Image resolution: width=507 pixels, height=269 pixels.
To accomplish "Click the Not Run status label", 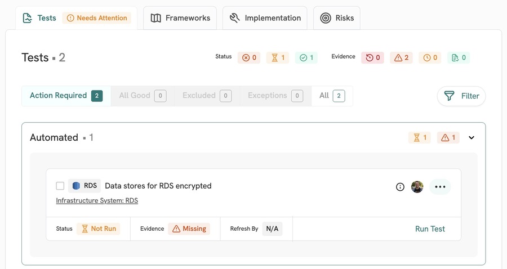I will [x=98, y=228].
